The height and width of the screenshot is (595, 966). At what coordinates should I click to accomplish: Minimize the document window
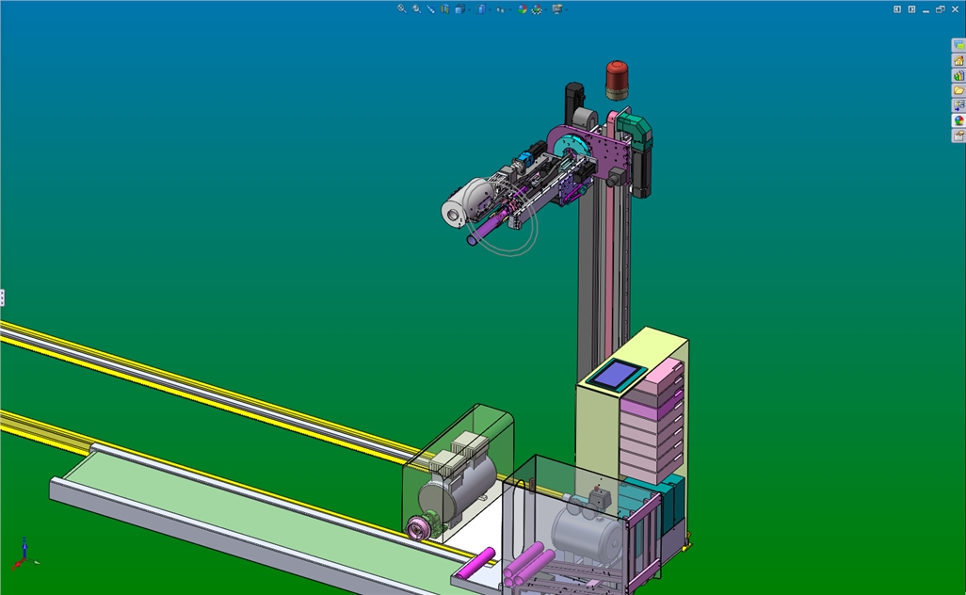(926, 9)
